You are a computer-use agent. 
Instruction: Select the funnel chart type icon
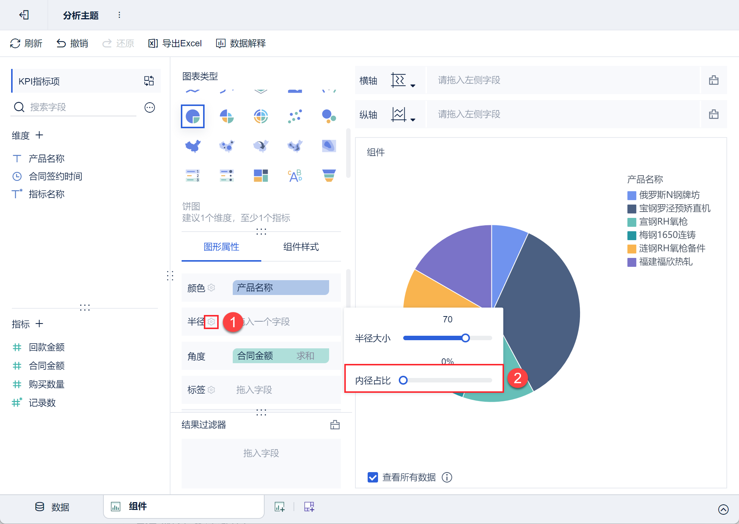pos(329,175)
